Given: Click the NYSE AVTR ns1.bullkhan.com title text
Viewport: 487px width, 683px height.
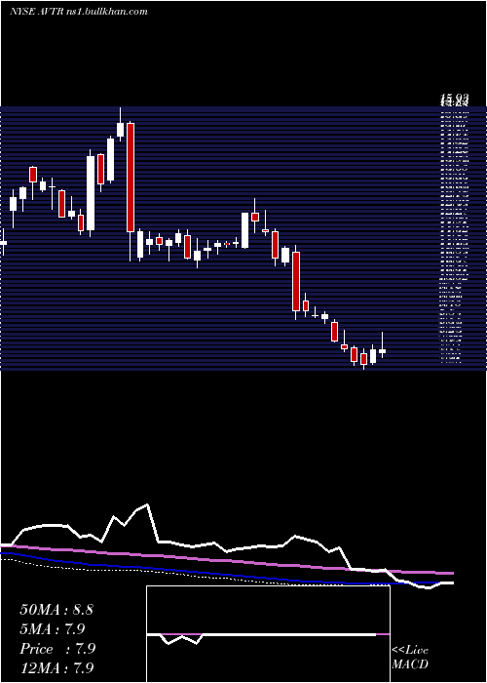Looking at the screenshot, I should click(x=79, y=12).
